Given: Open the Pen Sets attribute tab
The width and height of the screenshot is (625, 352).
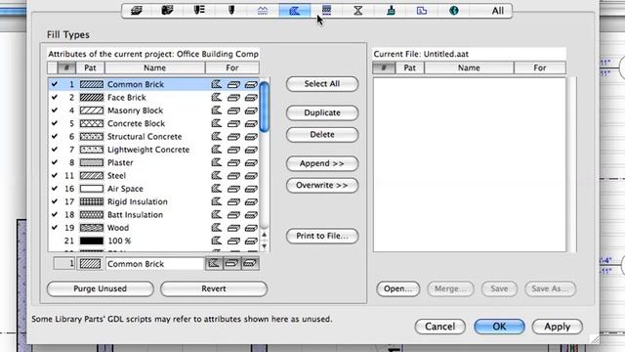Looking at the screenshot, I should click(x=199, y=11).
